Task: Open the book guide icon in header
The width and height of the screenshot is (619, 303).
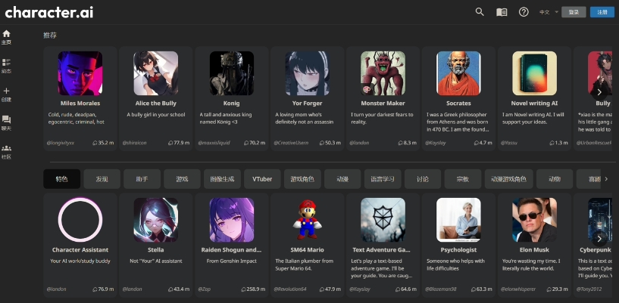Action: click(502, 12)
